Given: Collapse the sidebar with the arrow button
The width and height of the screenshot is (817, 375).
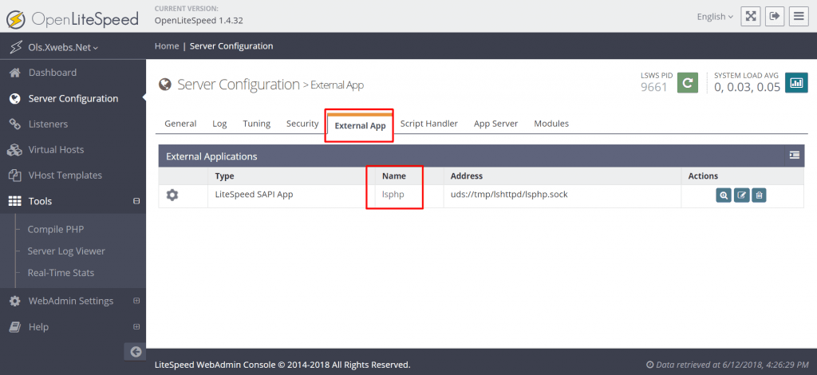Looking at the screenshot, I should click(x=135, y=352).
